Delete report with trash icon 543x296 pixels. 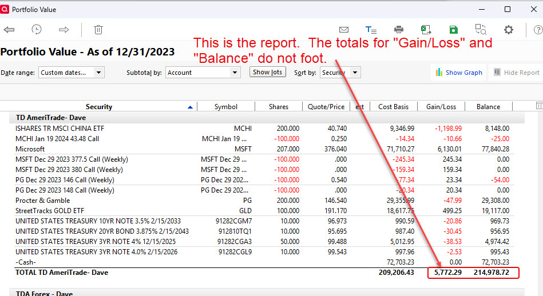click(98, 30)
